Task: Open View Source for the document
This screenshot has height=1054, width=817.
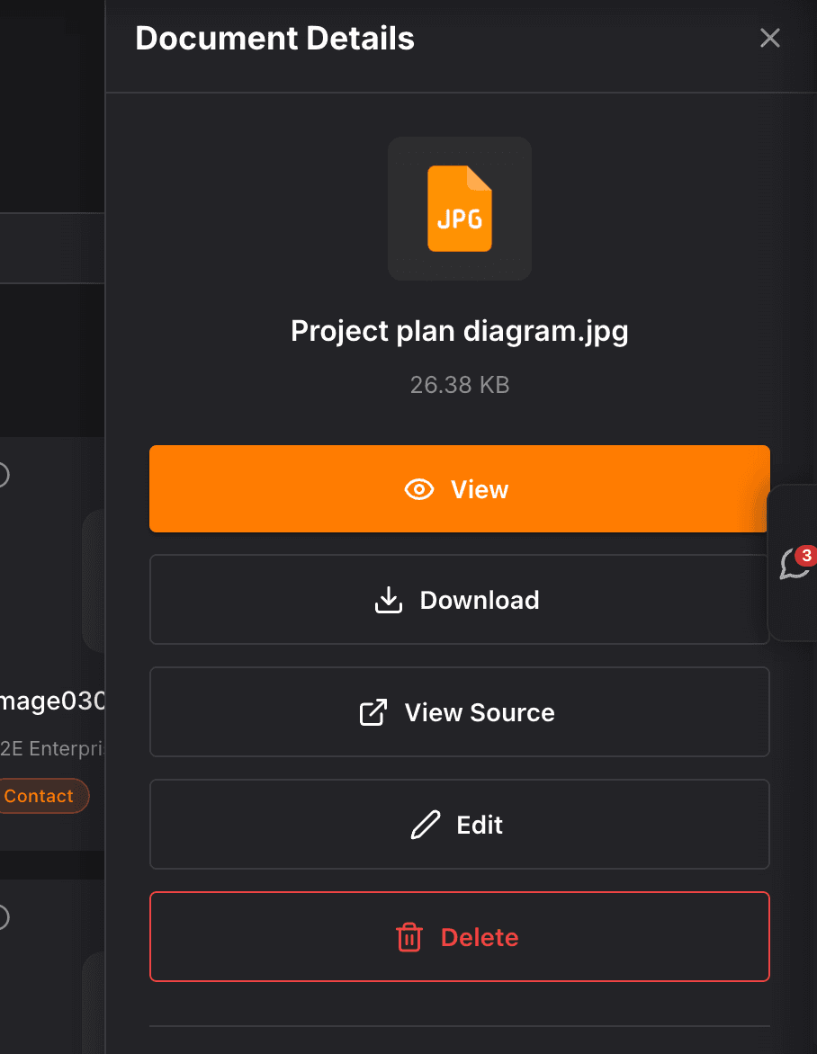Action: 459,711
